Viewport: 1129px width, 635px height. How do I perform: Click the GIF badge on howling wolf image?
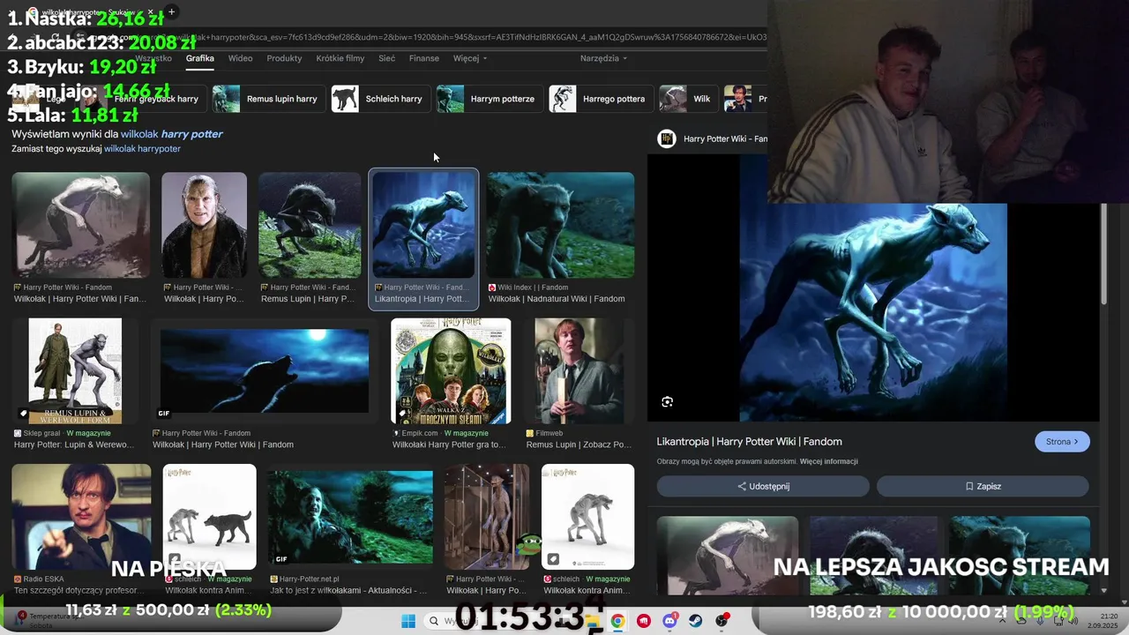163,413
